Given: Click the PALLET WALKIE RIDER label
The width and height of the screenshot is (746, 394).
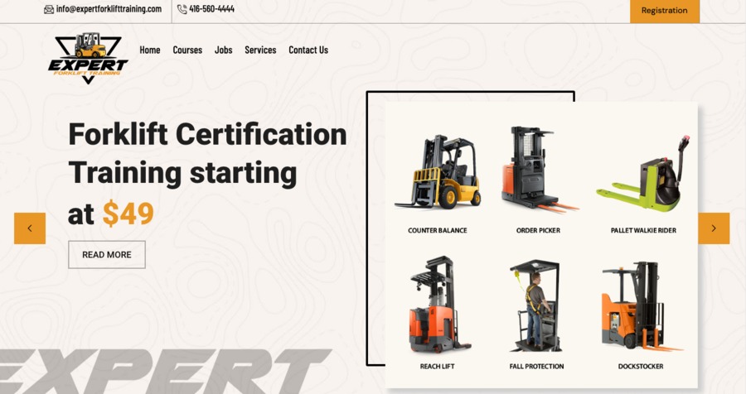Looking at the screenshot, I should coord(643,230).
